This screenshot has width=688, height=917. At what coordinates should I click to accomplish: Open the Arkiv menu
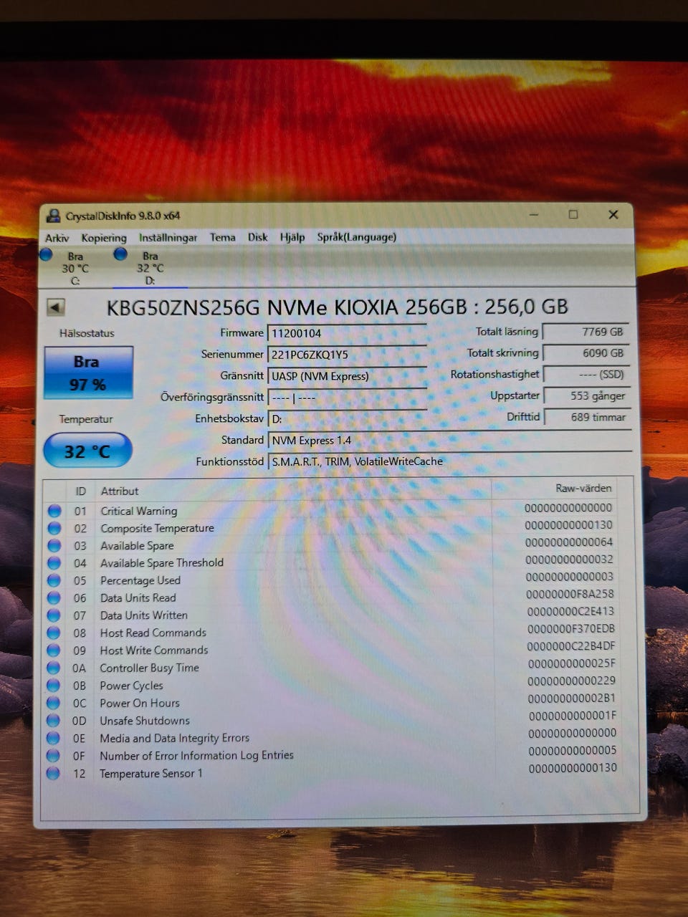pyautogui.click(x=57, y=238)
